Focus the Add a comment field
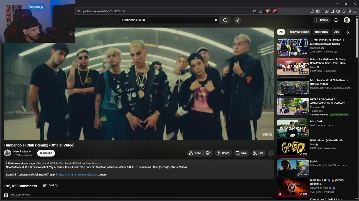359x201 pixels. tap(140, 195)
